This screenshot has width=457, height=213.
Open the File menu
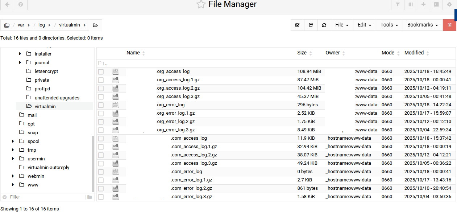click(342, 25)
